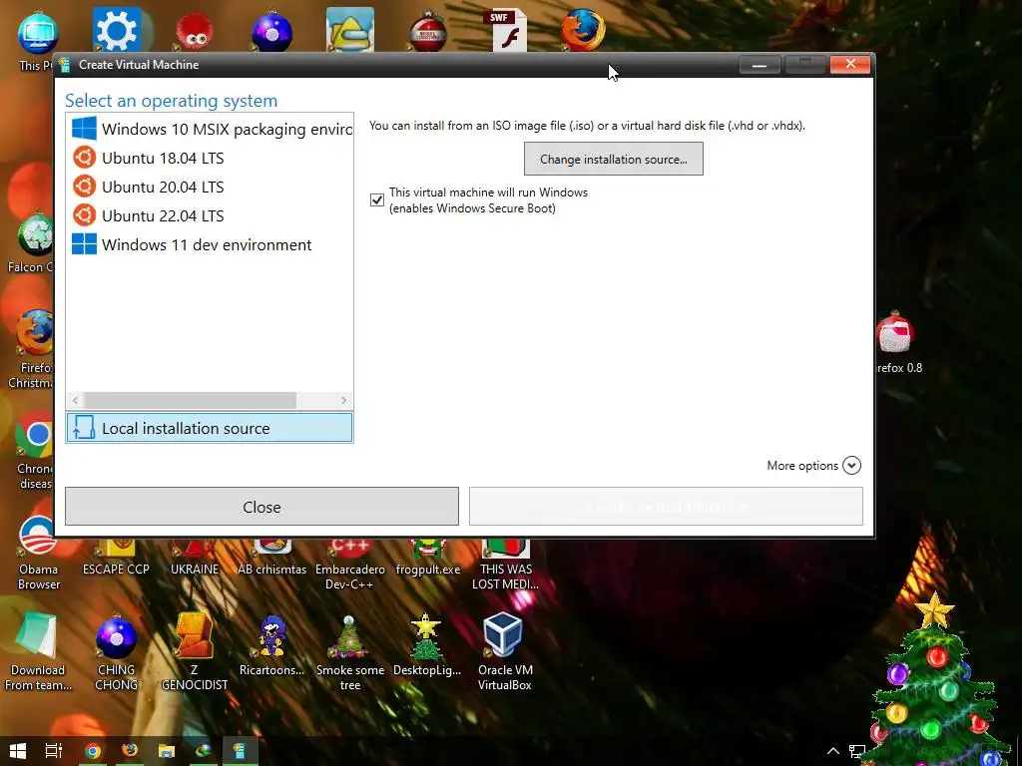Click the Ubuntu 18.04 logo icon

84,158
